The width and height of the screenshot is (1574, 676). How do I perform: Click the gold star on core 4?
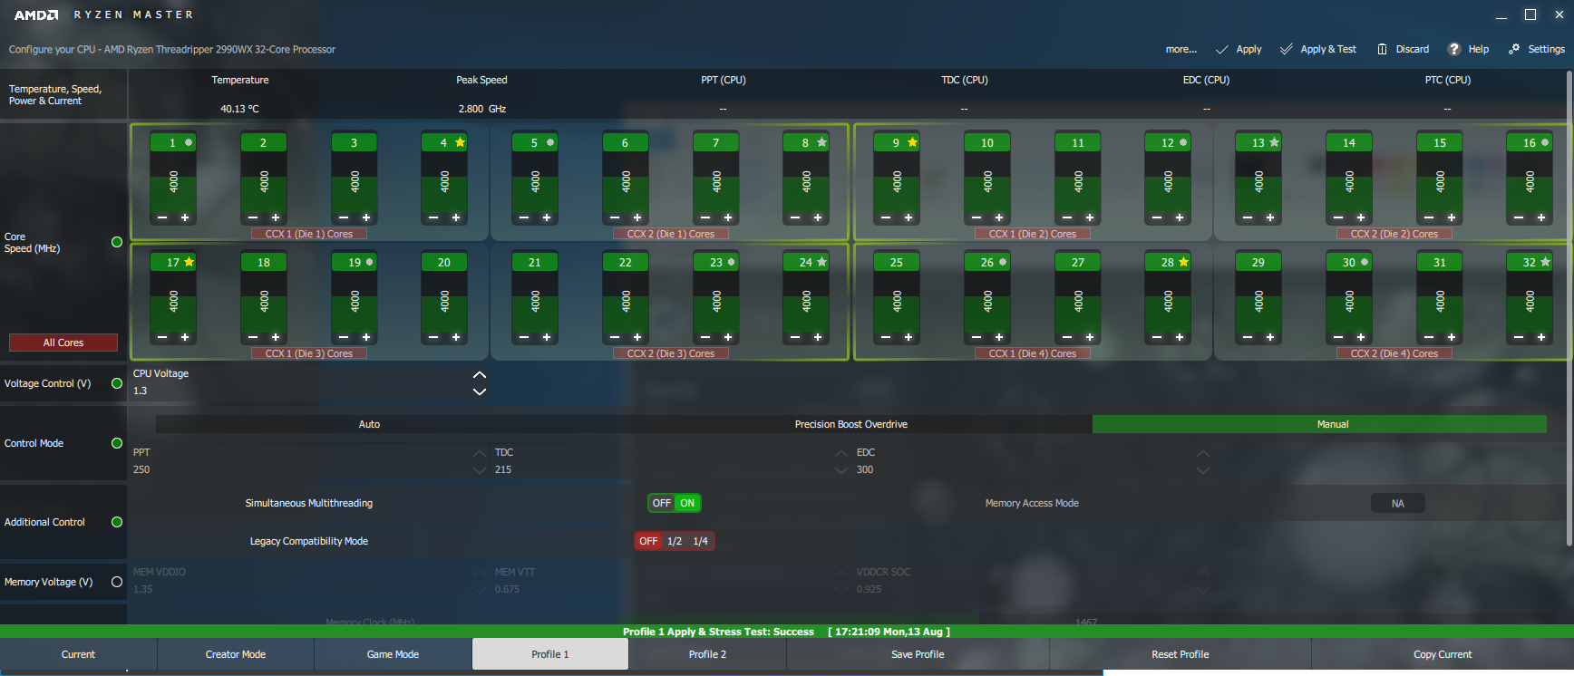tap(460, 142)
